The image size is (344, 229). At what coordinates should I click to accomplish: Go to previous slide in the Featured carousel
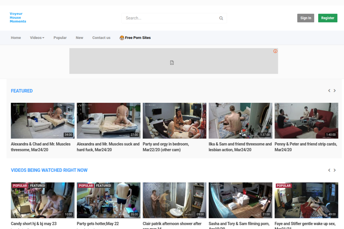[329, 91]
